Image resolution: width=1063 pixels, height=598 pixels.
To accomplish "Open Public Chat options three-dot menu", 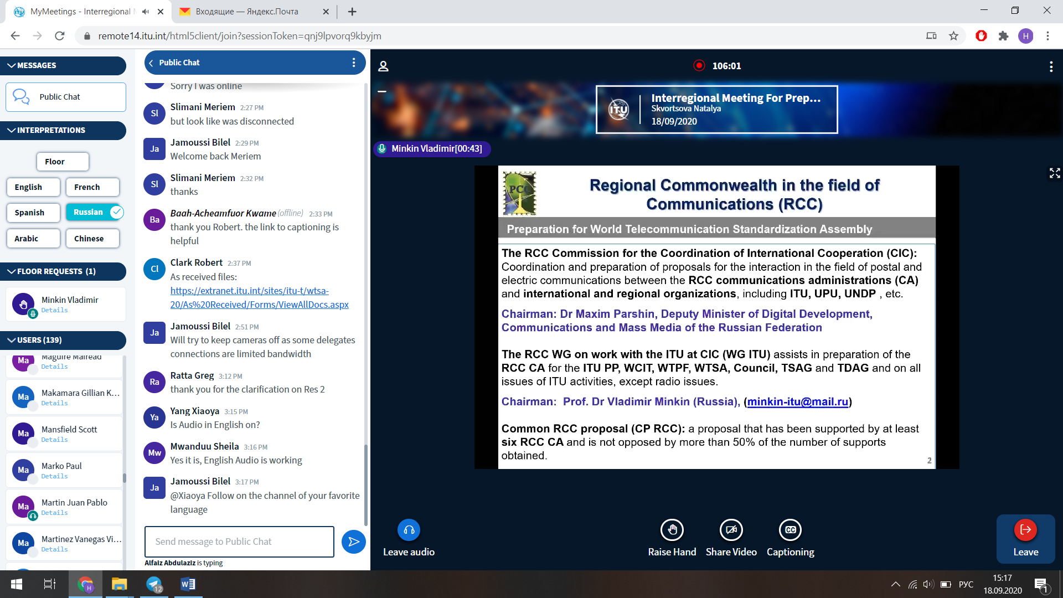I will click(x=354, y=63).
